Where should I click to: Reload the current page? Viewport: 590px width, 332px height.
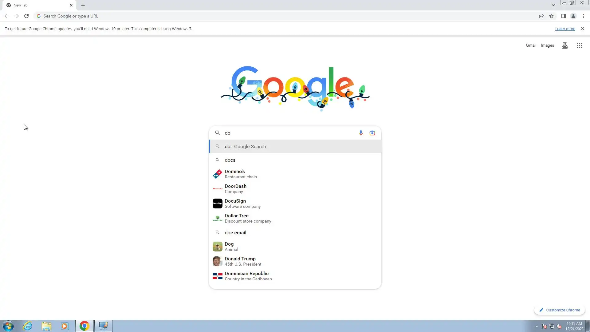click(x=26, y=16)
